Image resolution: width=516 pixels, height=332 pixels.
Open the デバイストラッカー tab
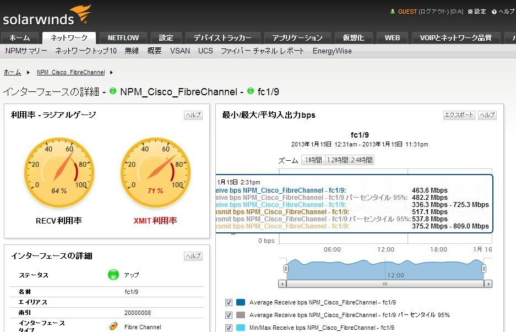pyautogui.click(x=223, y=38)
